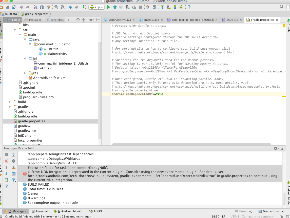Click the Debug app bug icon
This screenshot has width=290, height=218.
click(115, 7)
